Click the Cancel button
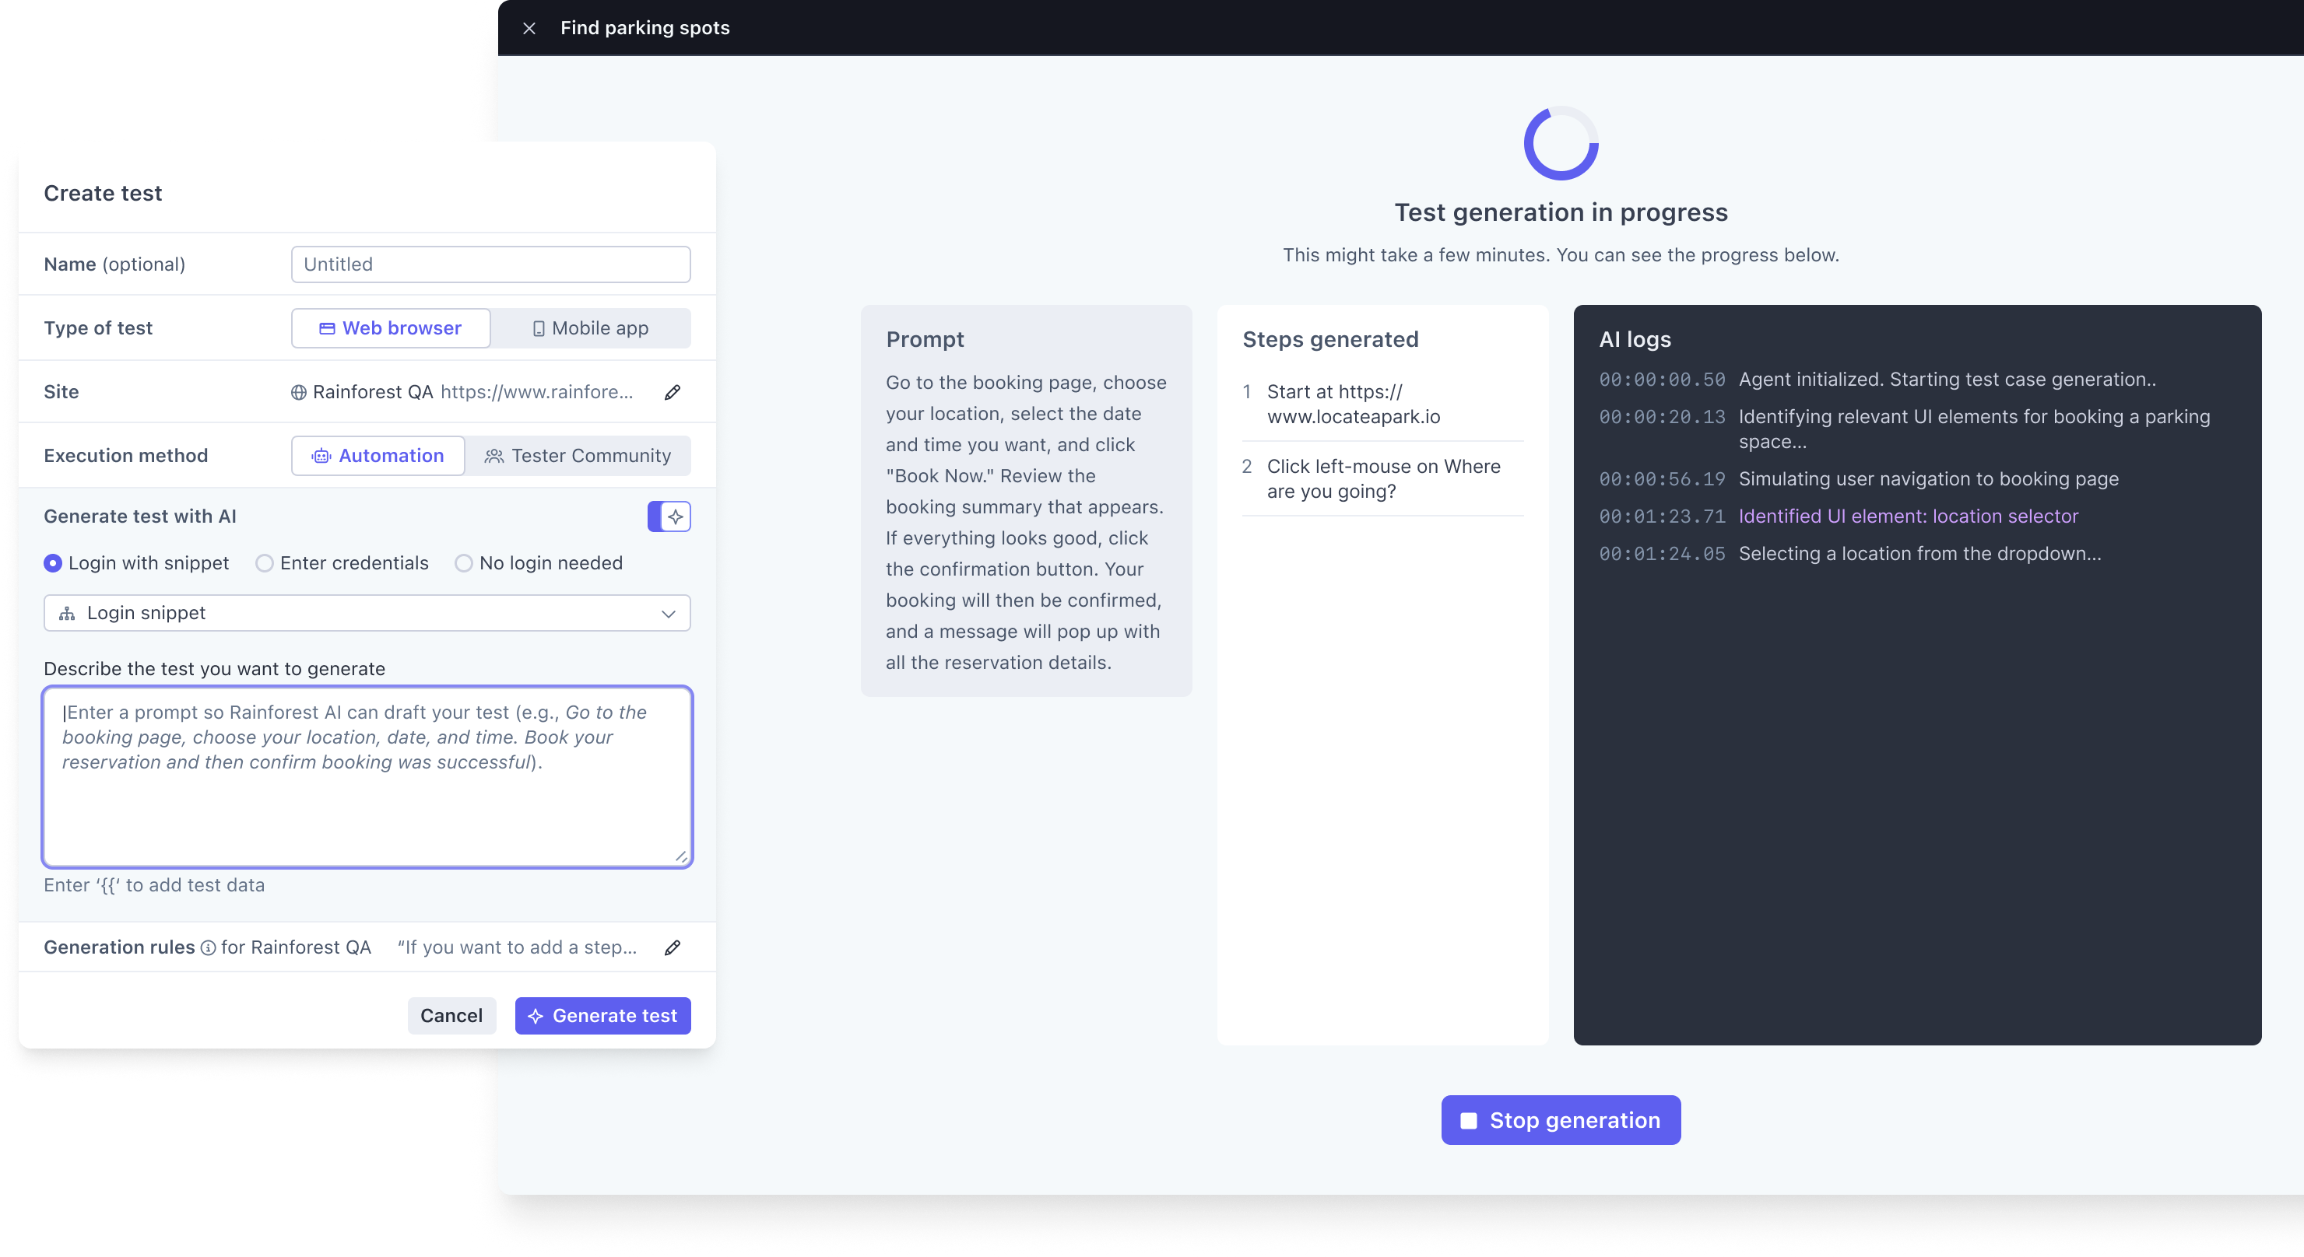2304x1257 pixels. pyautogui.click(x=451, y=1016)
